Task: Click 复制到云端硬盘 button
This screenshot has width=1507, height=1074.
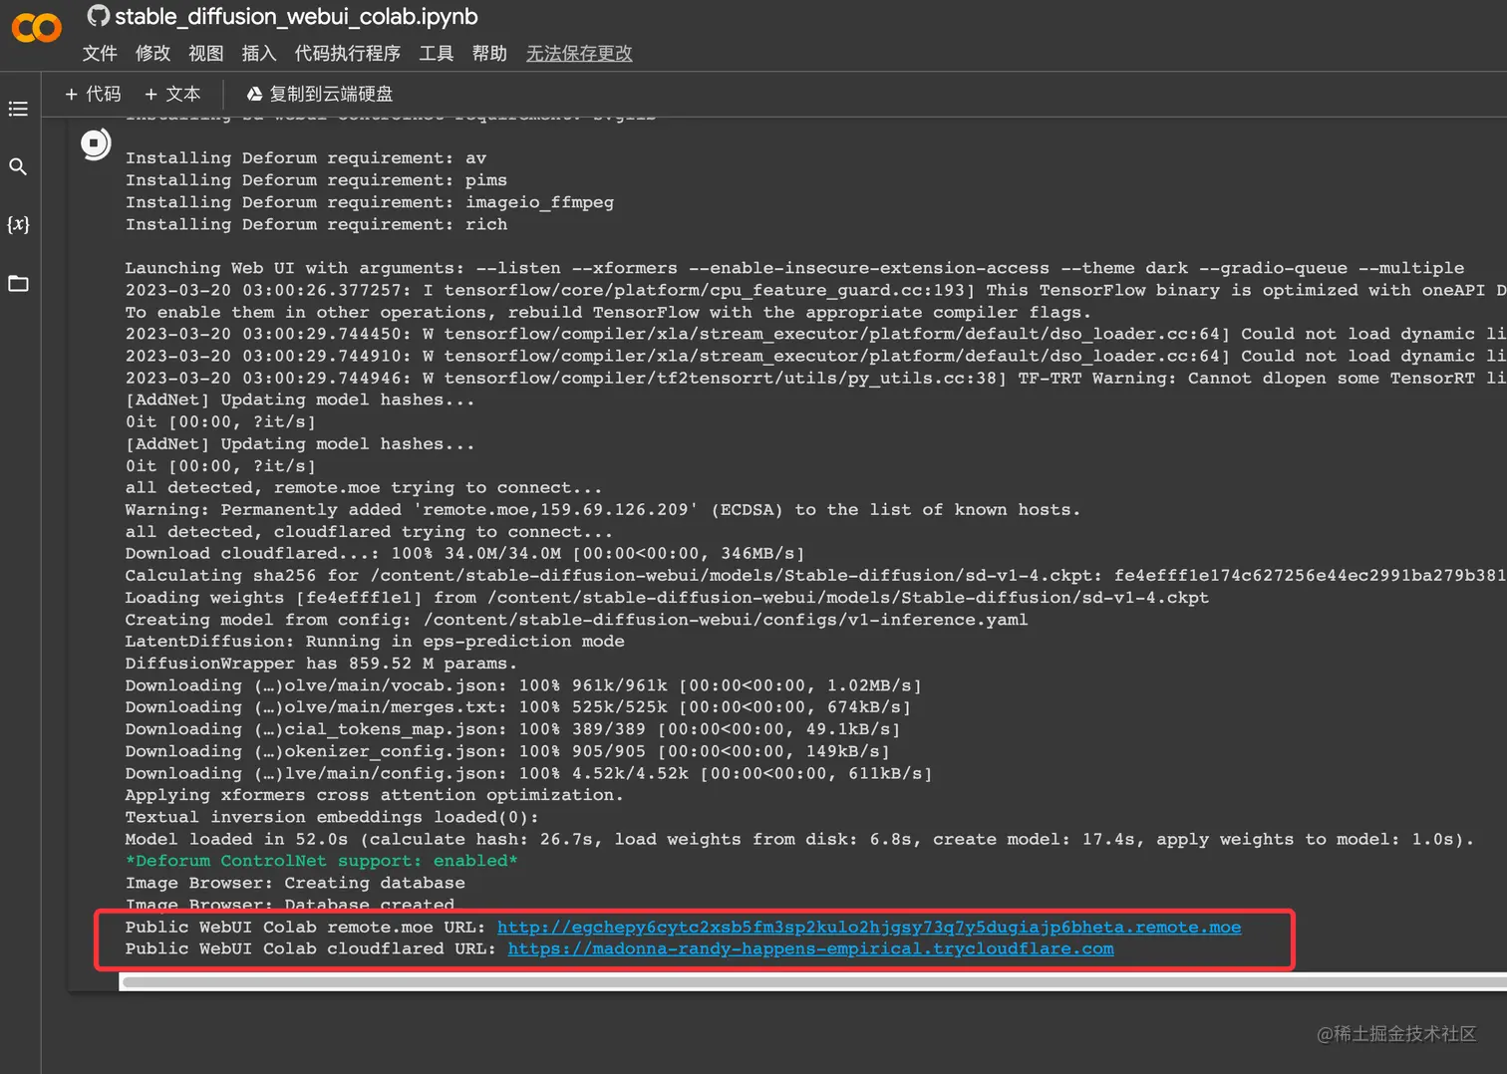Action: pos(319,94)
